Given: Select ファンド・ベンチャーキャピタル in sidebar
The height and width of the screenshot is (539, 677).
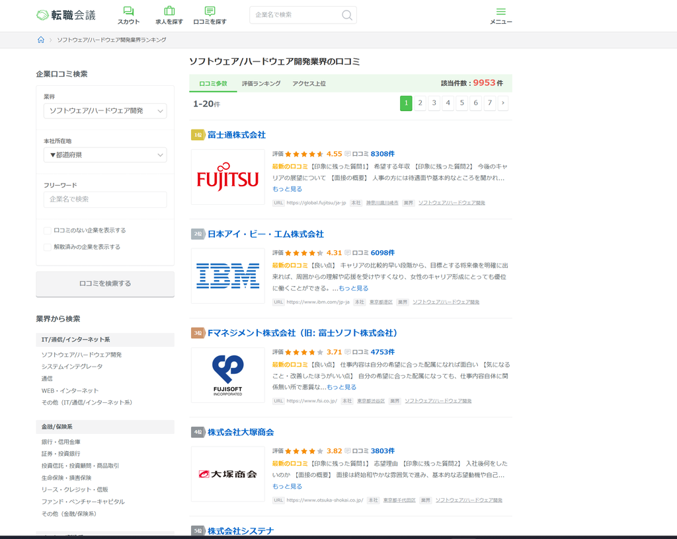Looking at the screenshot, I should click(x=83, y=502).
